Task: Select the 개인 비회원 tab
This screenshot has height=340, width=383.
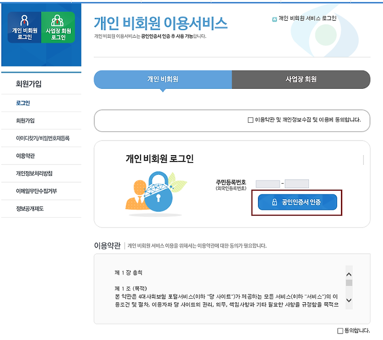Action: (x=163, y=79)
